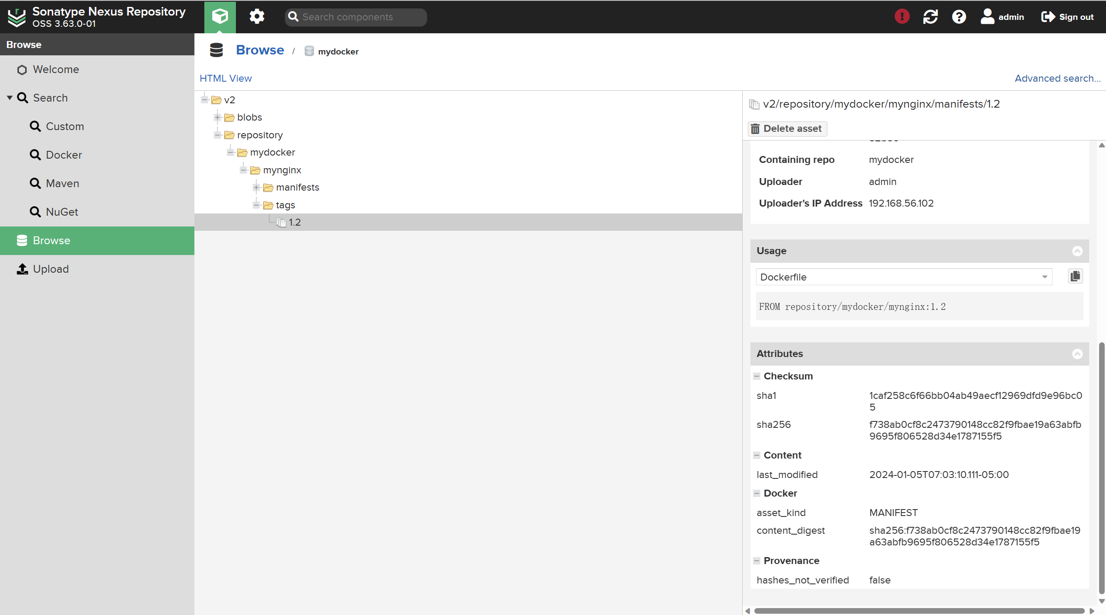Collapse the Provenance group

(x=756, y=561)
